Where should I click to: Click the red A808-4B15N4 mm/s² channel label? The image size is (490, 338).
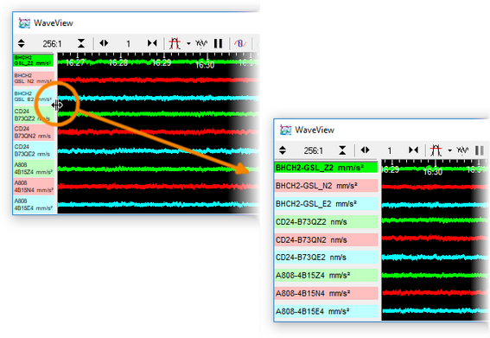327,293
